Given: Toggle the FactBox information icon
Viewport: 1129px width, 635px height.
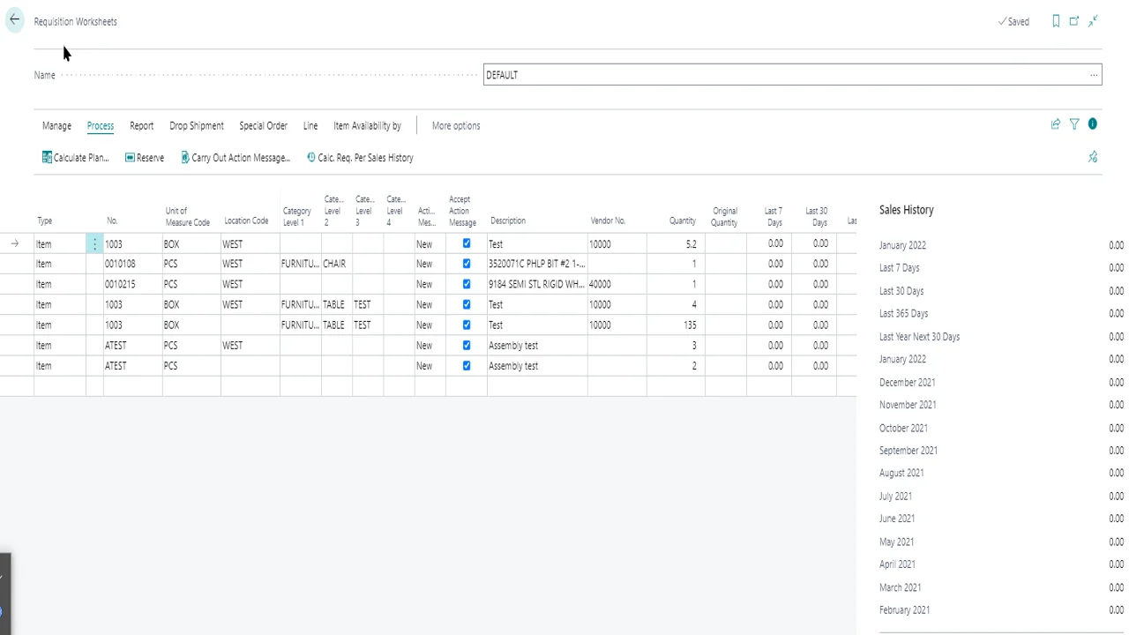Looking at the screenshot, I should coord(1093,125).
